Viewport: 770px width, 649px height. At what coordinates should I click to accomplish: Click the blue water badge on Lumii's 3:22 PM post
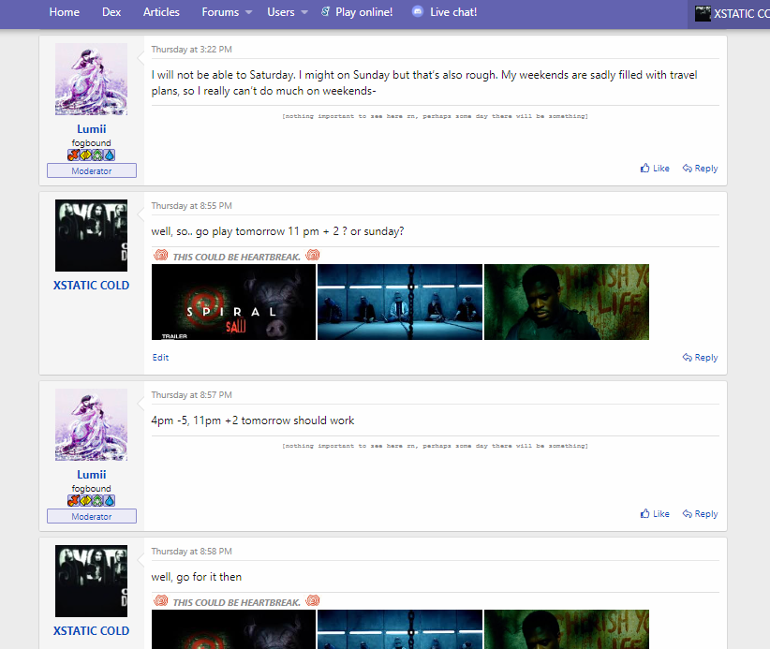(x=110, y=155)
